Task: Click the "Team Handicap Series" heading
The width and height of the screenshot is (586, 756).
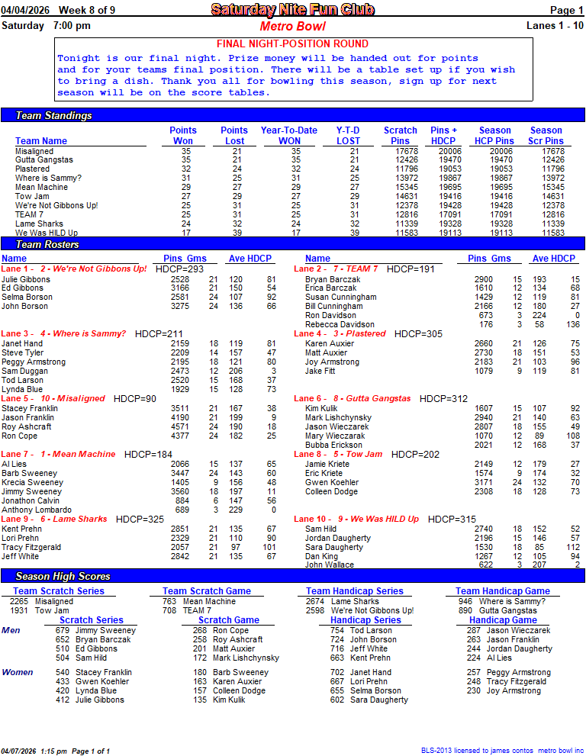Action: tap(355, 590)
